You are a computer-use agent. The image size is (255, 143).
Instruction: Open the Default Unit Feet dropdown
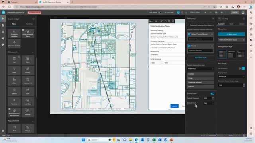point(208,103)
